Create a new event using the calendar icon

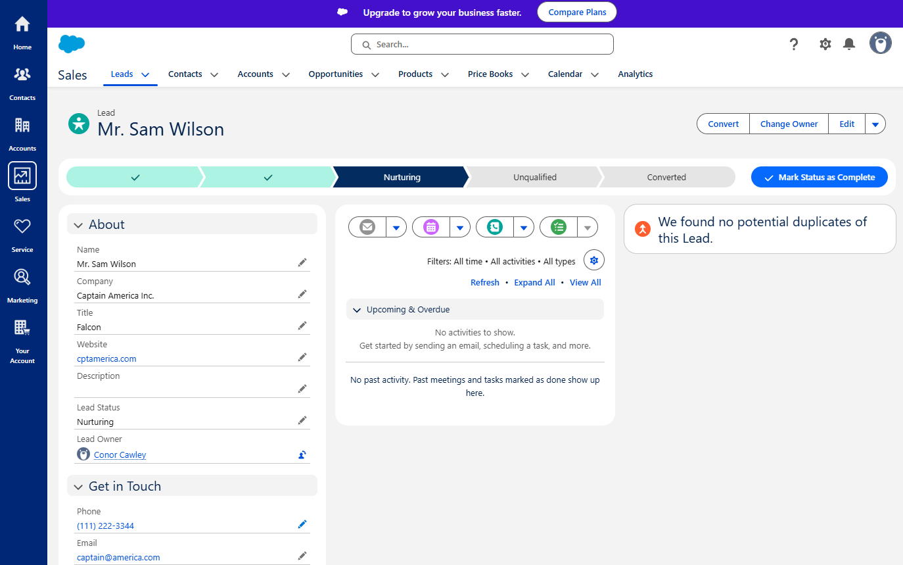pyautogui.click(x=430, y=227)
